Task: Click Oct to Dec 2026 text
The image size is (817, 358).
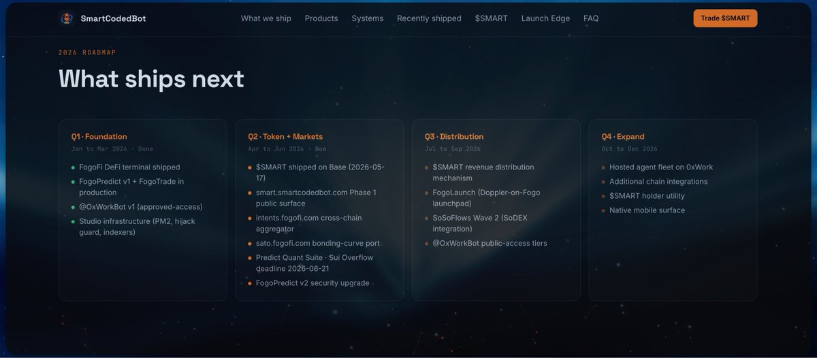Action: point(630,149)
